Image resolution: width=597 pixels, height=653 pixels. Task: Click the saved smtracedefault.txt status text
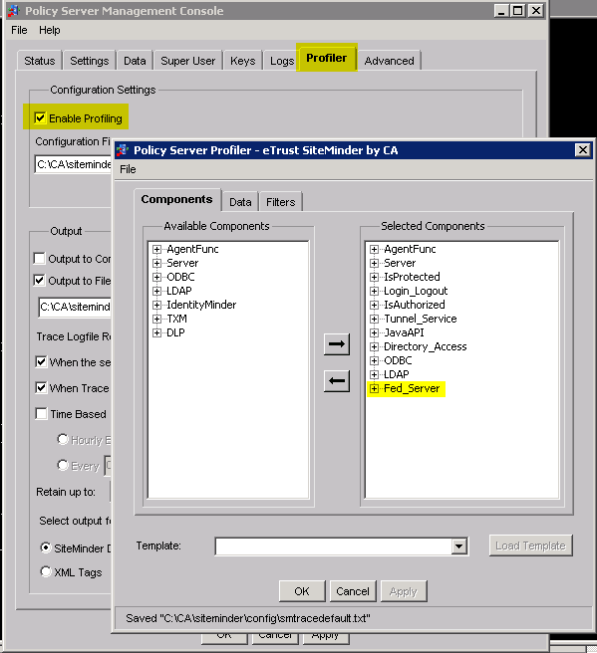tap(248, 618)
